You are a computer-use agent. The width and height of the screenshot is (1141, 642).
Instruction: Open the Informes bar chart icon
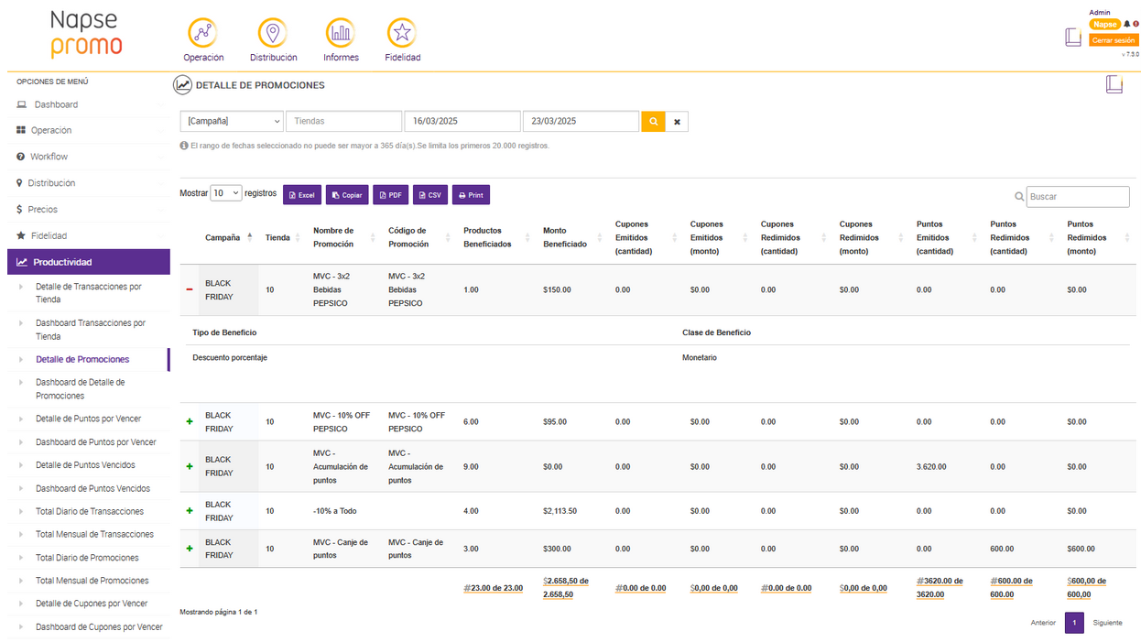[x=341, y=33]
